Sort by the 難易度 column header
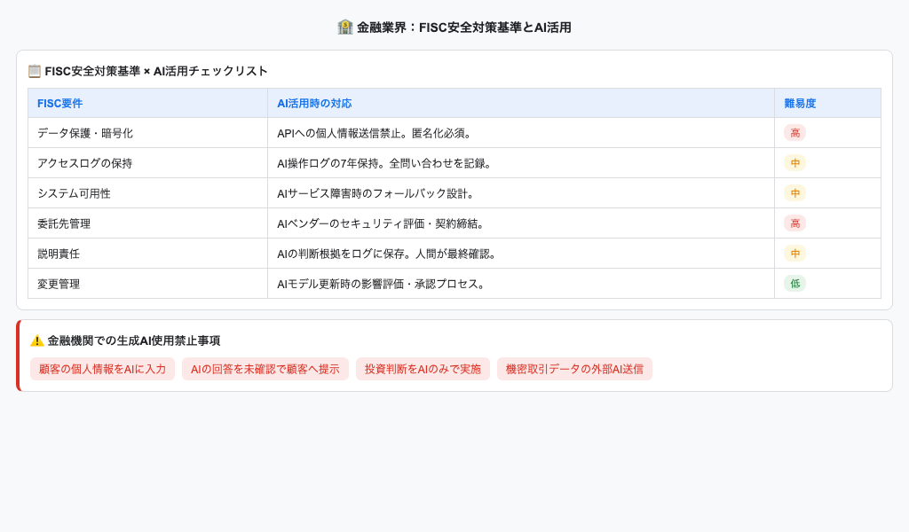This screenshot has height=532, width=909. [x=800, y=102]
